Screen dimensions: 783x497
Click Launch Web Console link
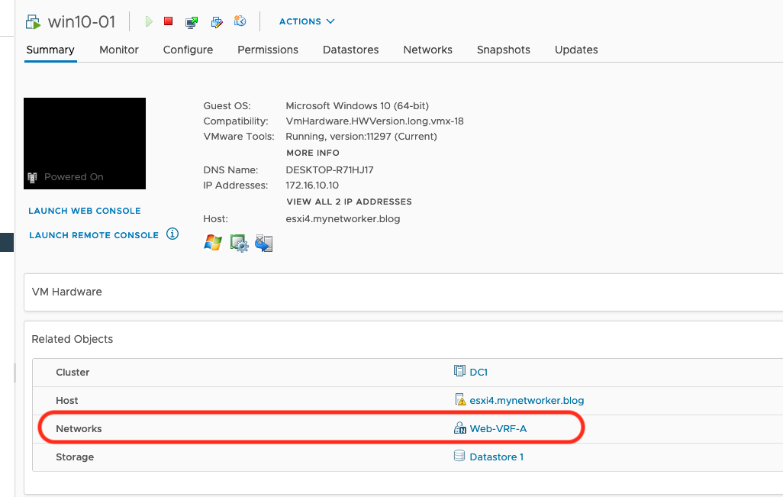click(x=85, y=211)
